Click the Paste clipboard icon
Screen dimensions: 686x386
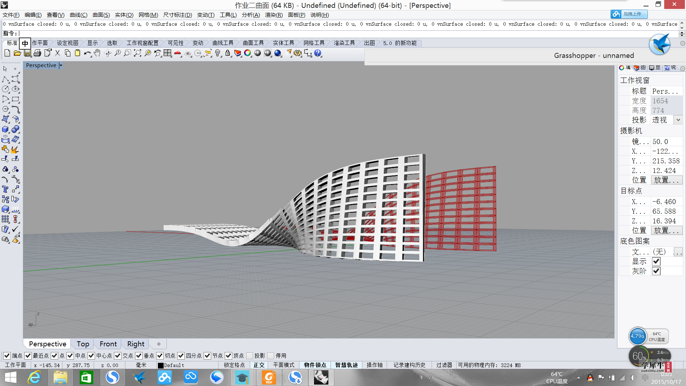click(x=77, y=53)
